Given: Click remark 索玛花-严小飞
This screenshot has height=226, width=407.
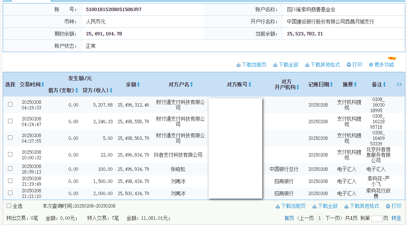Looking at the screenshot, I should pyautogui.click(x=378, y=181).
